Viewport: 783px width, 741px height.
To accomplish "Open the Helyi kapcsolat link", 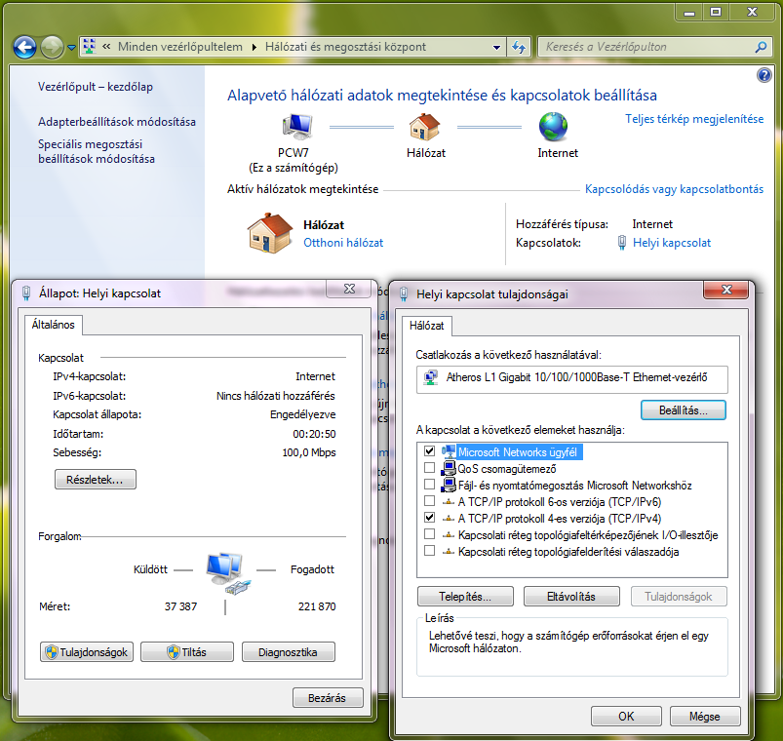I will (671, 243).
